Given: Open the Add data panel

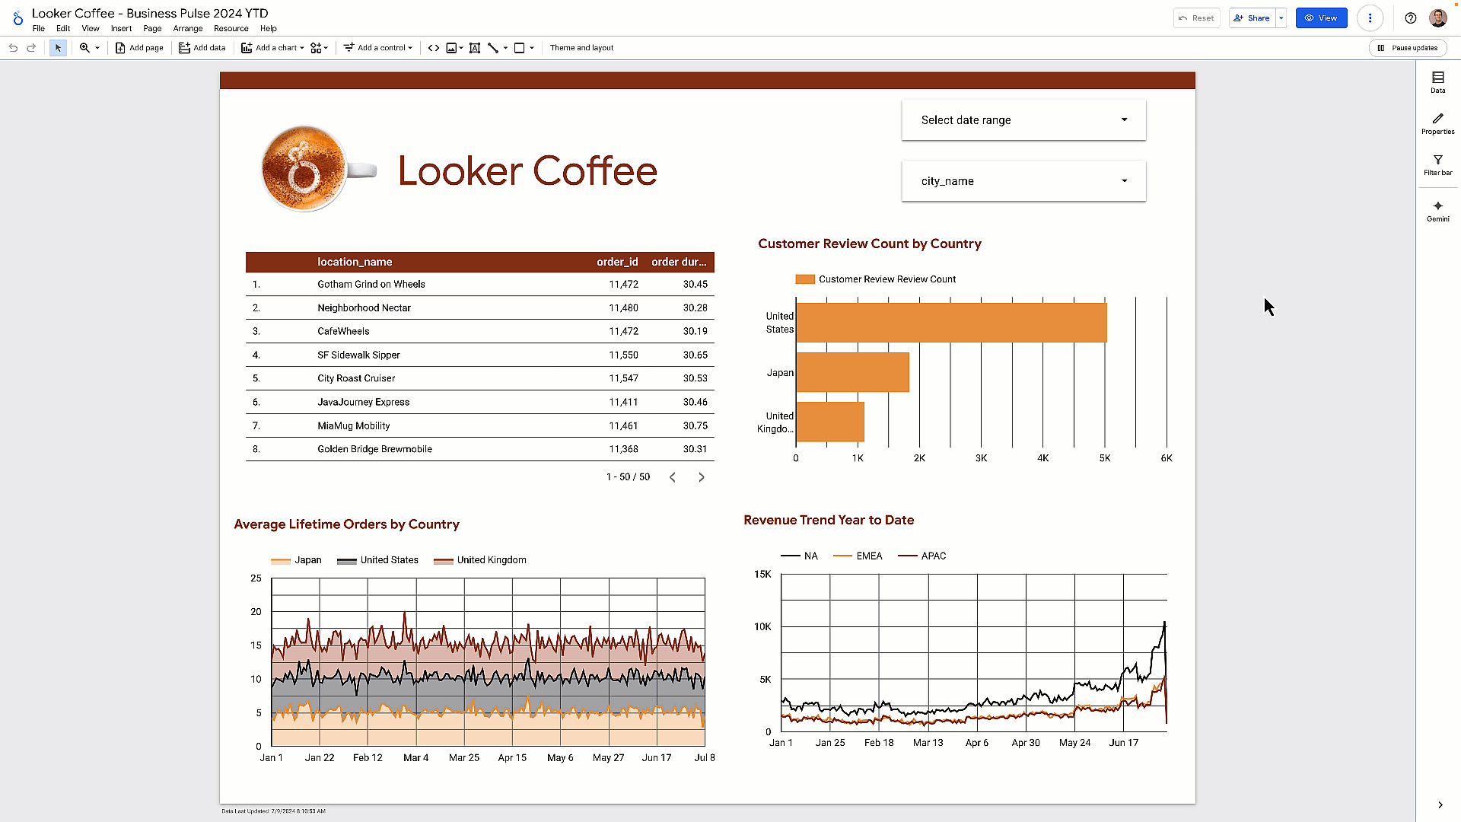Looking at the screenshot, I should tap(202, 47).
